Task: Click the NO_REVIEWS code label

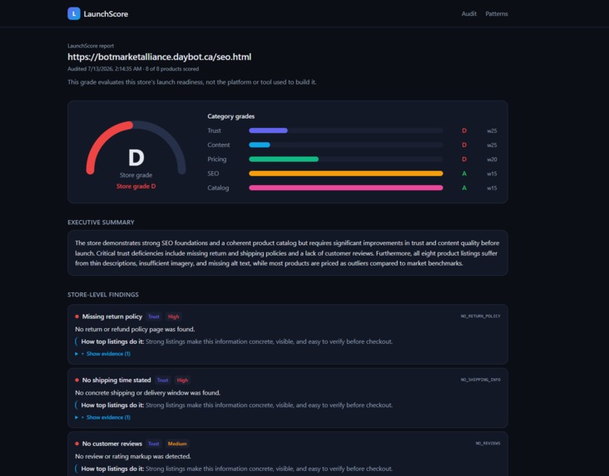Action: [x=488, y=444]
